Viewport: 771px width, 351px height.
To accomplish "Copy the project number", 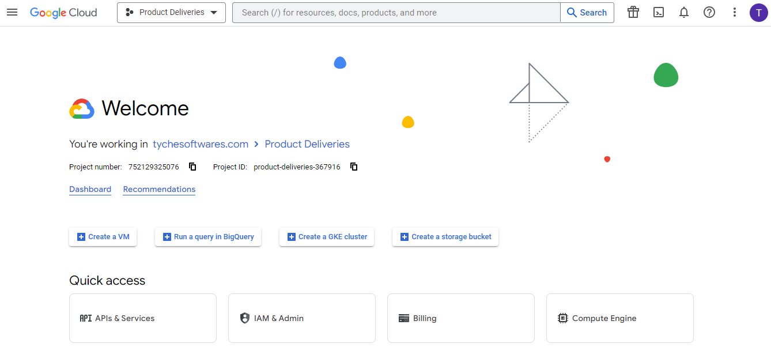I will coord(192,167).
